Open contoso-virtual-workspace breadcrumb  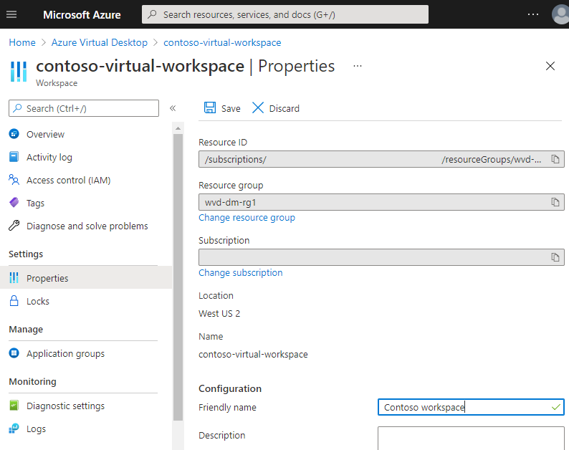(x=222, y=42)
